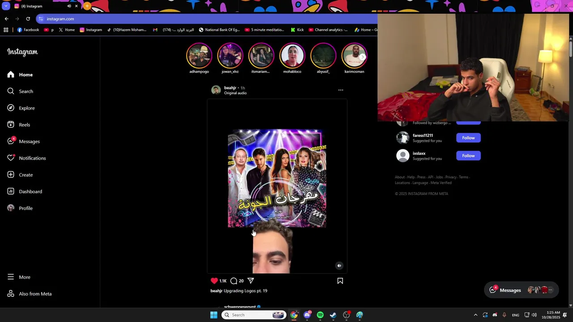The image size is (573, 322).
Task: Open Original audio link on post
Action: point(235,93)
